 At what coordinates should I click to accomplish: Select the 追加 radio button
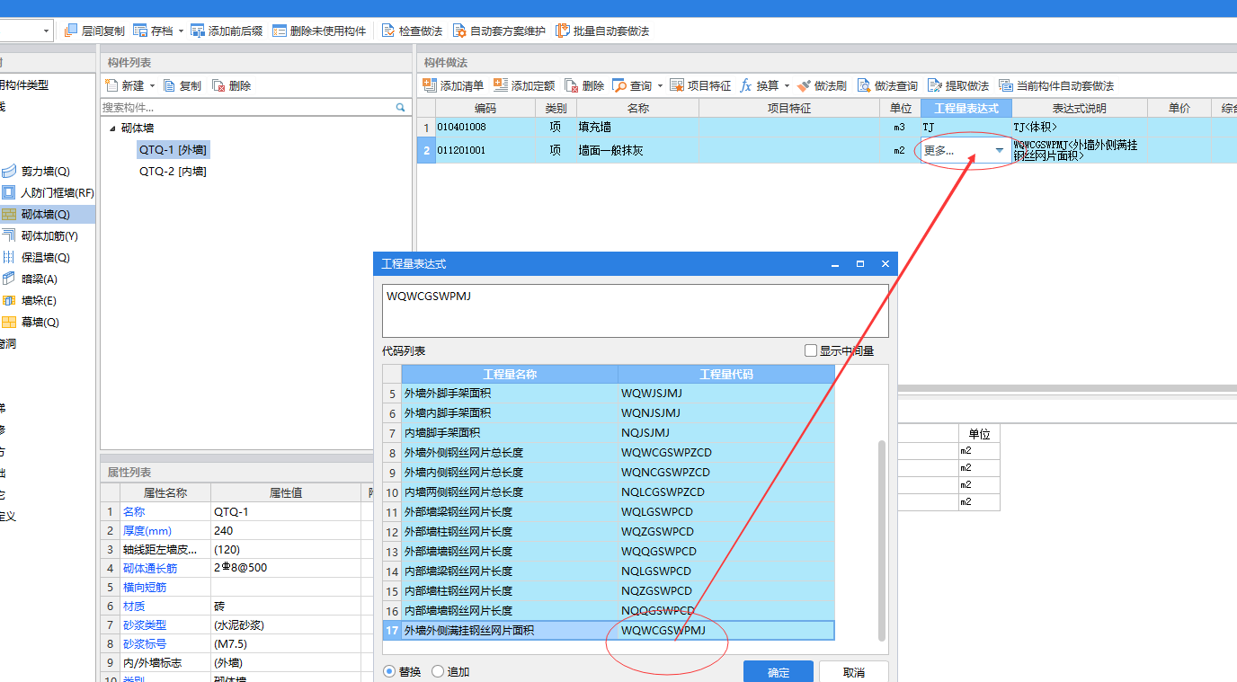438,671
